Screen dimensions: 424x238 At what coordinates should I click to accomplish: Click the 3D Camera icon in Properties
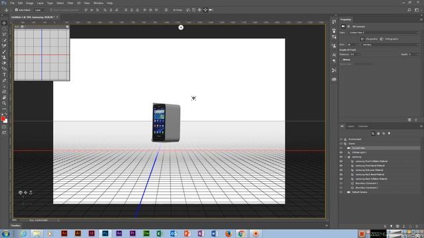(x=343, y=26)
